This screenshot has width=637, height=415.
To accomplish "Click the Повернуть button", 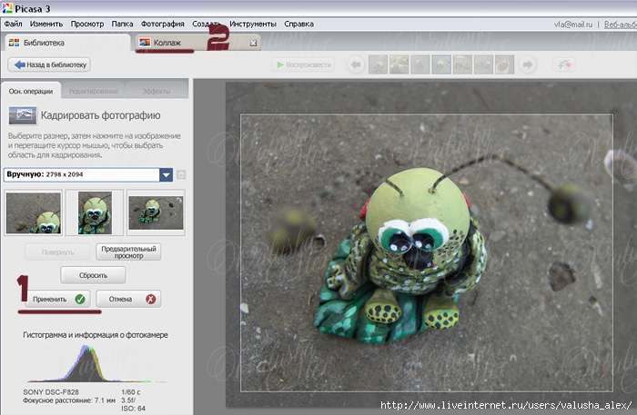I will point(57,252).
